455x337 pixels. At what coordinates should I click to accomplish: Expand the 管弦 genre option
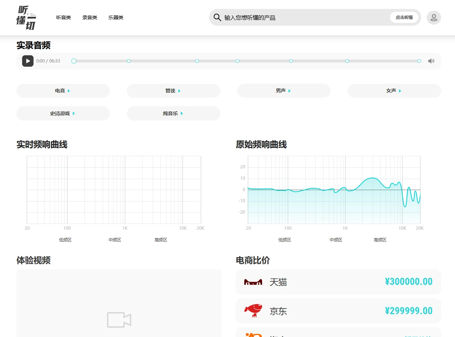pos(173,91)
